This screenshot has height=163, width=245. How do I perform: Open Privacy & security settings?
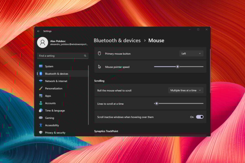coord(62,133)
